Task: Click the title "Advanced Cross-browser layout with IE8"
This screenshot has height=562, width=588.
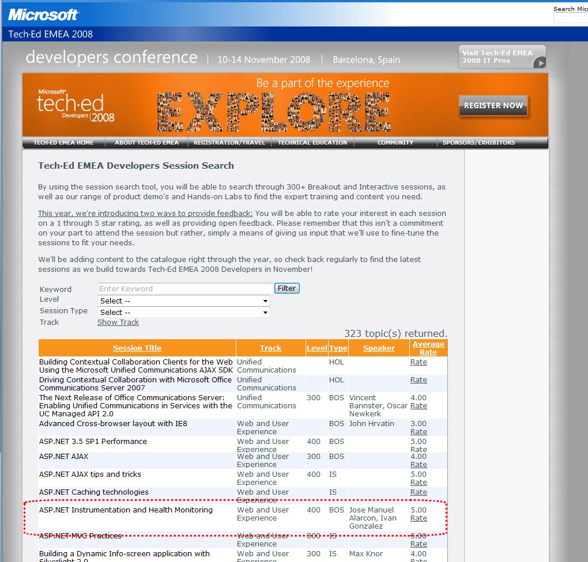Action: (113, 423)
